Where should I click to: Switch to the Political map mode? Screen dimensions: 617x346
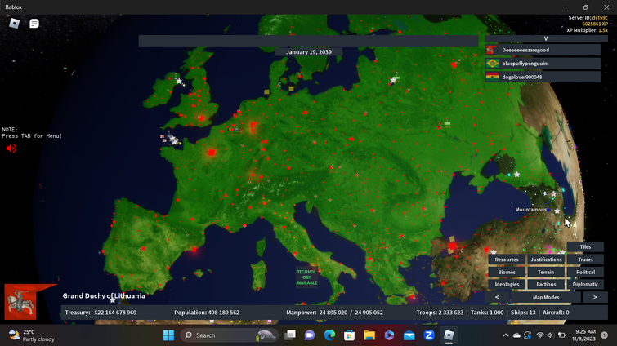[585, 272]
